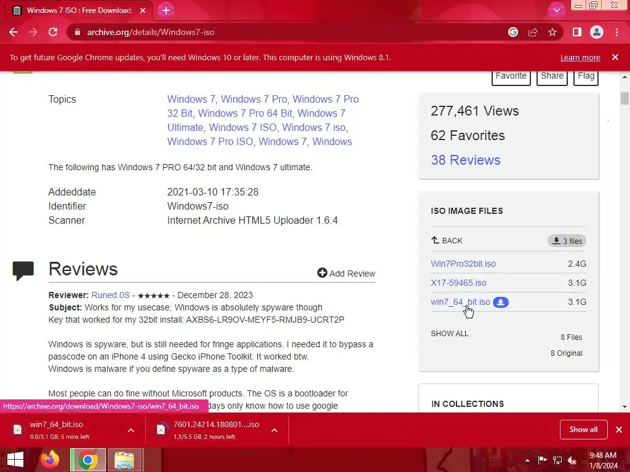Open the tab search dropdown
630x472 pixels.
556,10
